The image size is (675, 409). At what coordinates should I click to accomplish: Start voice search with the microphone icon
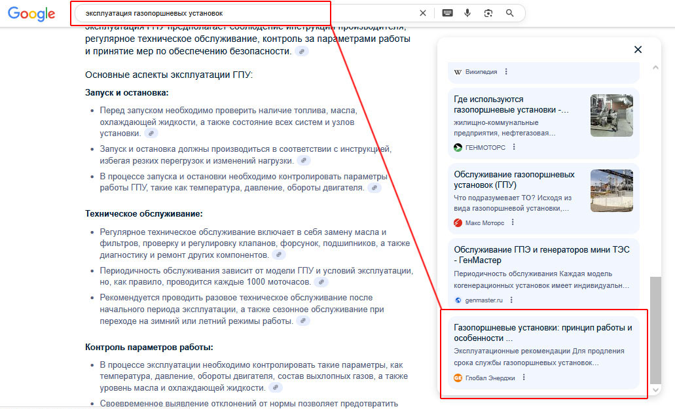(x=467, y=13)
